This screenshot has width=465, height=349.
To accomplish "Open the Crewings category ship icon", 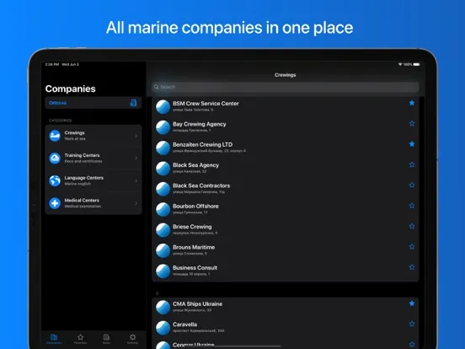I will [55, 136].
